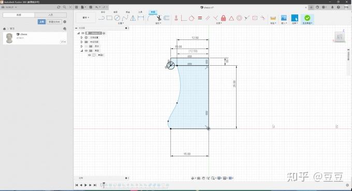The height and width of the screenshot is (191, 352).
Task: Click the blue Upload button
Action: pyautogui.click(x=41, y=22)
